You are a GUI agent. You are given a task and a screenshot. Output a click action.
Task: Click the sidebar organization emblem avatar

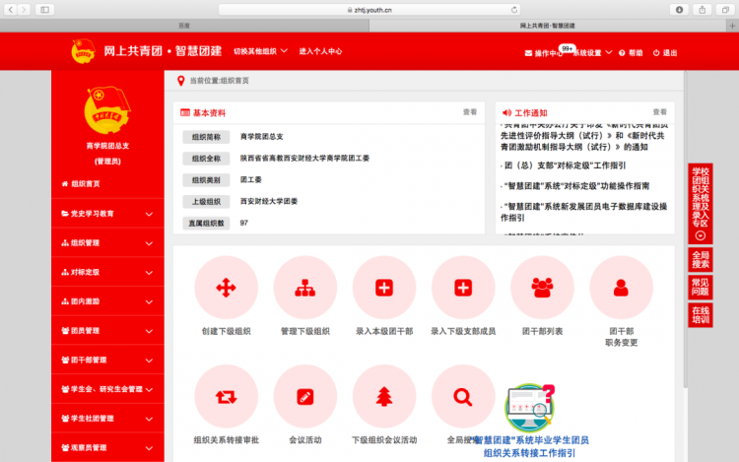click(107, 109)
